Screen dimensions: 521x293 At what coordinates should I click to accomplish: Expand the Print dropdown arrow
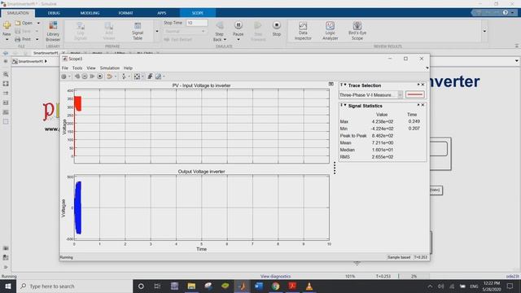37,39
